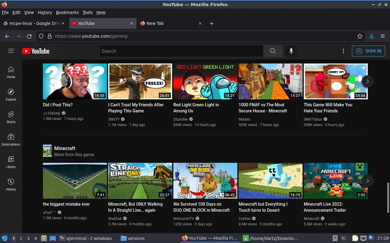The width and height of the screenshot is (390, 243).
Task: Open the Tools menu
Action: (x=87, y=12)
